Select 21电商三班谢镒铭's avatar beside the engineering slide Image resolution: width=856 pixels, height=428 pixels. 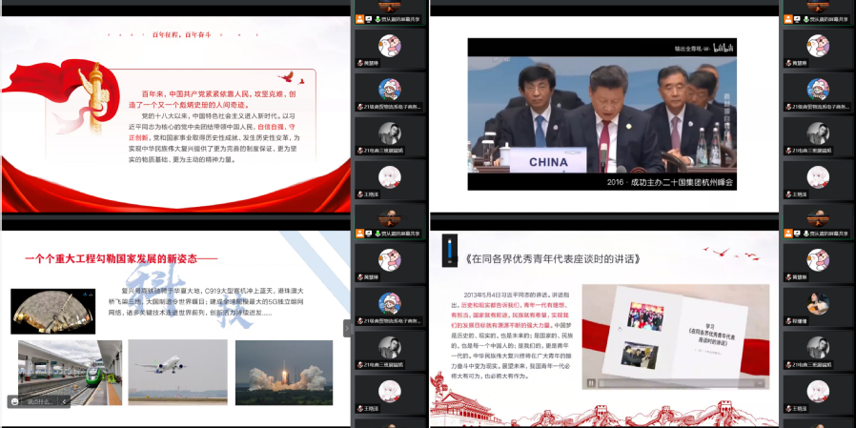389,346
